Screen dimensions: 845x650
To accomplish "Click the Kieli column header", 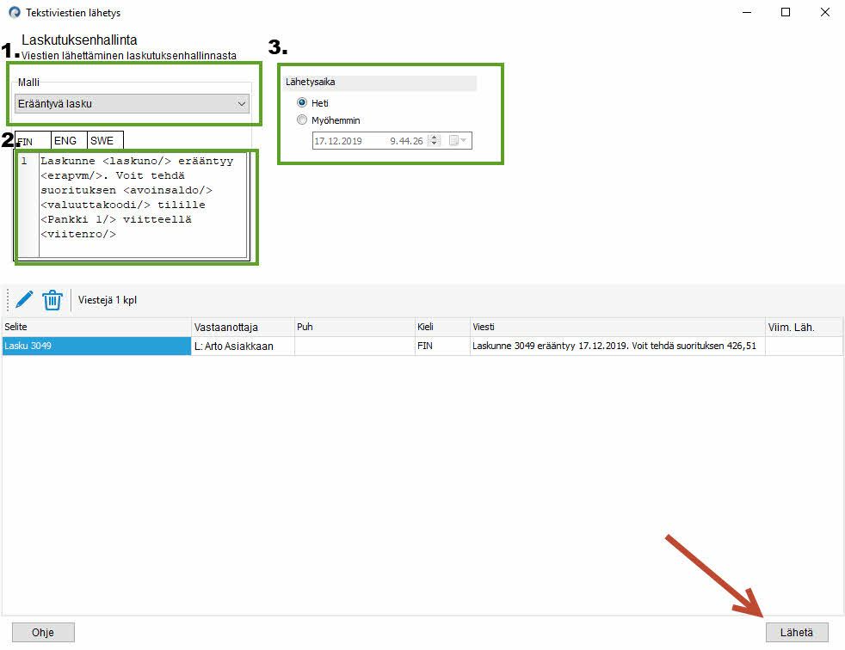I will [x=442, y=327].
